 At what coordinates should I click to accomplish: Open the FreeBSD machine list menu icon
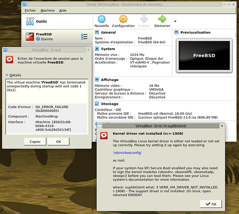pyautogui.click(x=84, y=36)
